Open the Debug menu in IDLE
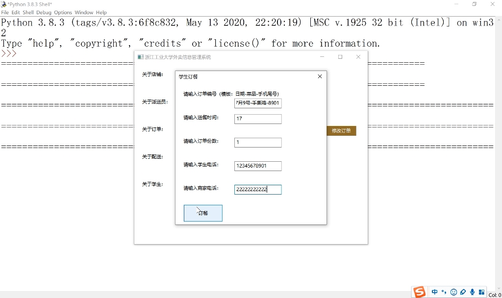 (44, 12)
